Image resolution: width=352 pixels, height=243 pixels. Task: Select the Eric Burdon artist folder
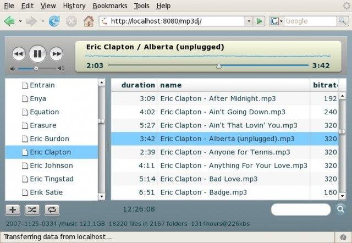point(52,139)
